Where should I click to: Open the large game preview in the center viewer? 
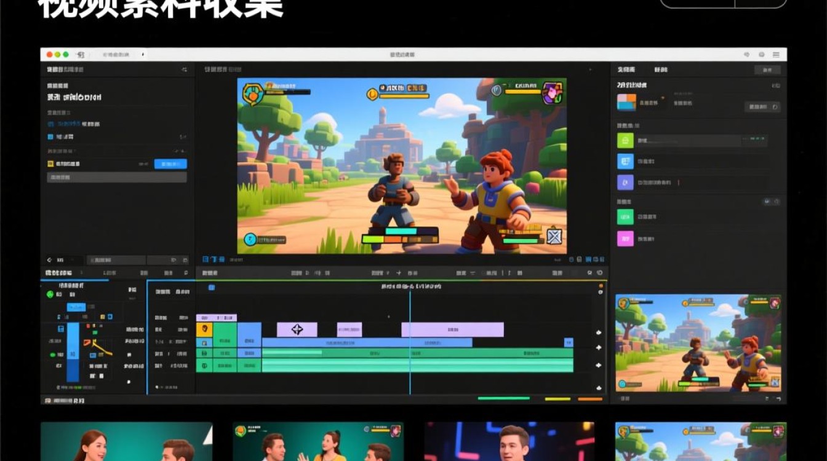(x=402, y=166)
